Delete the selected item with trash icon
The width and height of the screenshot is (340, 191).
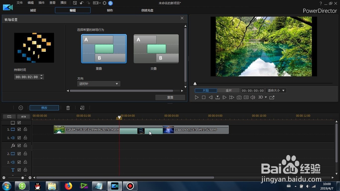pos(68,108)
